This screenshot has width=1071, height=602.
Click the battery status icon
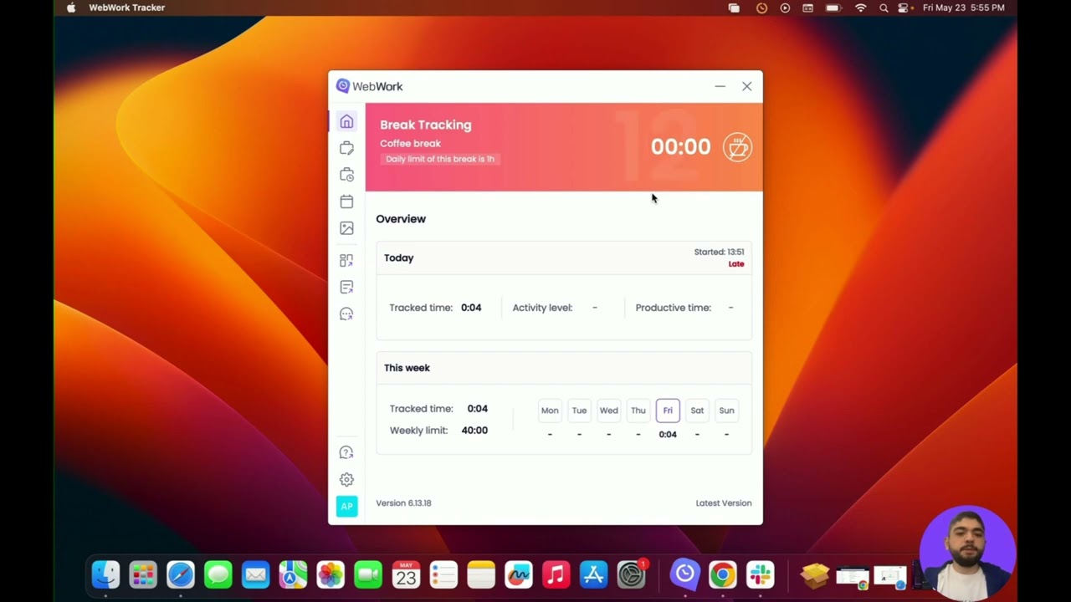[833, 8]
